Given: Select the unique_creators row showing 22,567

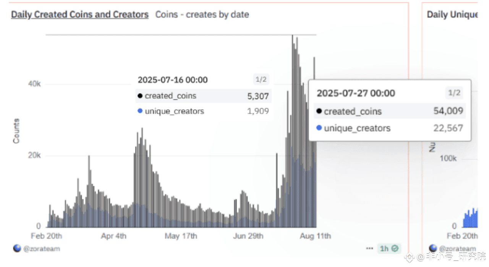Looking at the screenshot, I should click(389, 128).
